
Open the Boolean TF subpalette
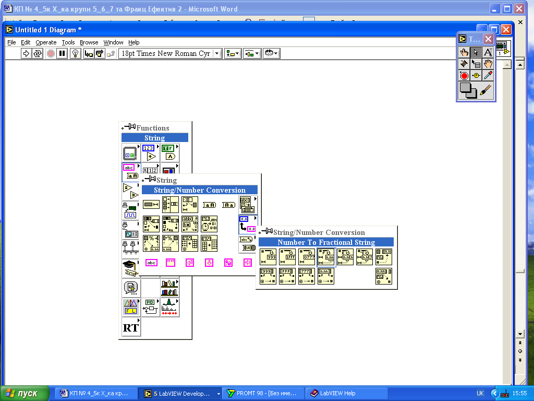coord(169,152)
